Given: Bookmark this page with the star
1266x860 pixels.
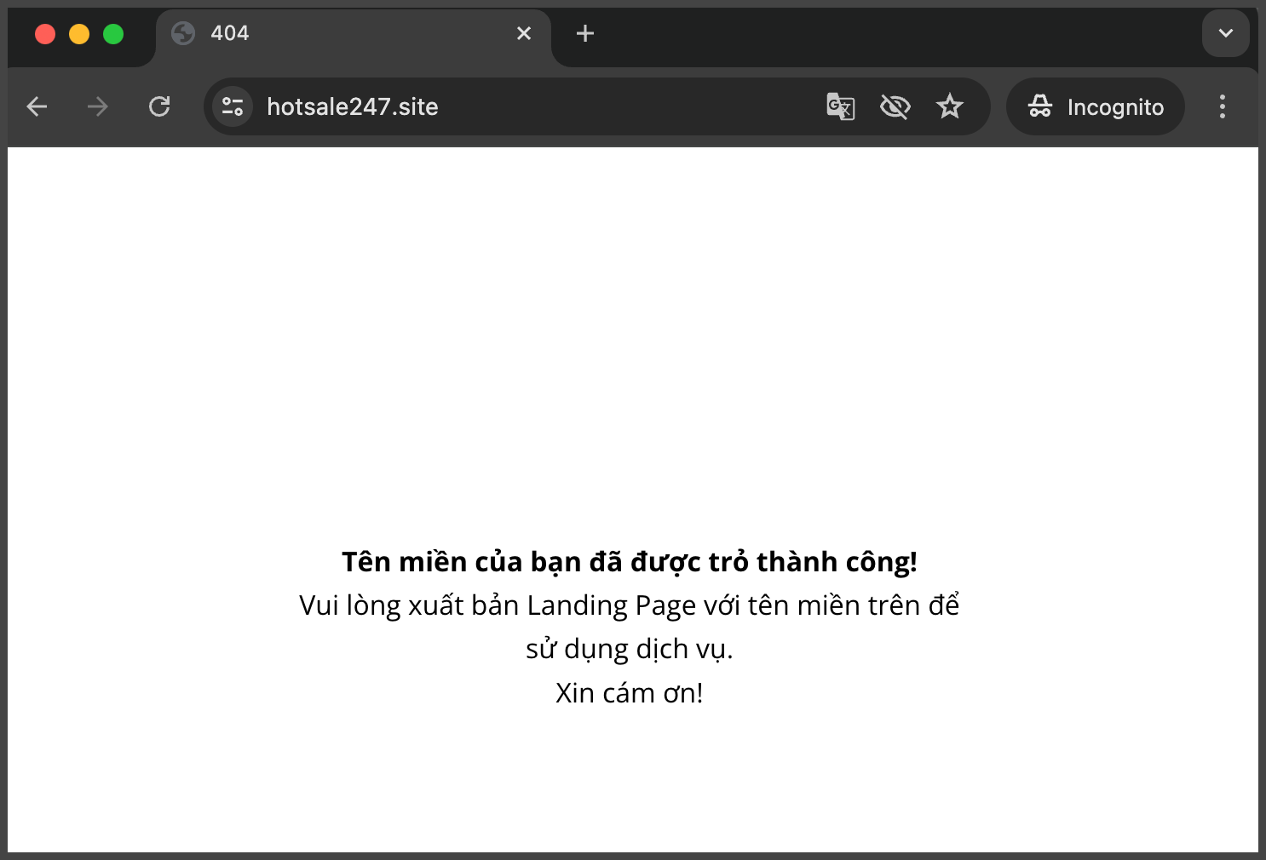Looking at the screenshot, I should click(949, 106).
